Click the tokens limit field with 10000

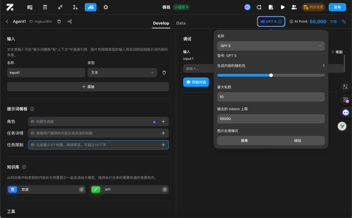point(271,119)
